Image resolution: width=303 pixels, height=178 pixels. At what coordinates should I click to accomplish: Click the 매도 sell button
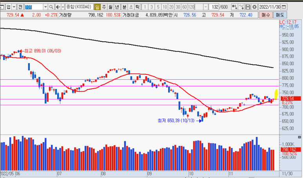click(280, 15)
